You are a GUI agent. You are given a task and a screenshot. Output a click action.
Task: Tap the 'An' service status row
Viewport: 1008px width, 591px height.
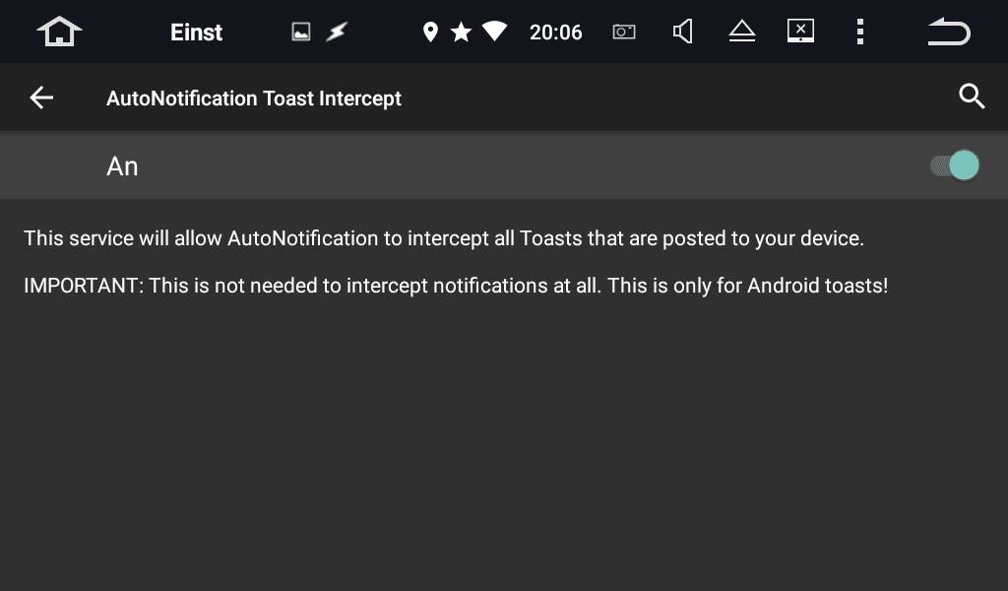point(504,165)
